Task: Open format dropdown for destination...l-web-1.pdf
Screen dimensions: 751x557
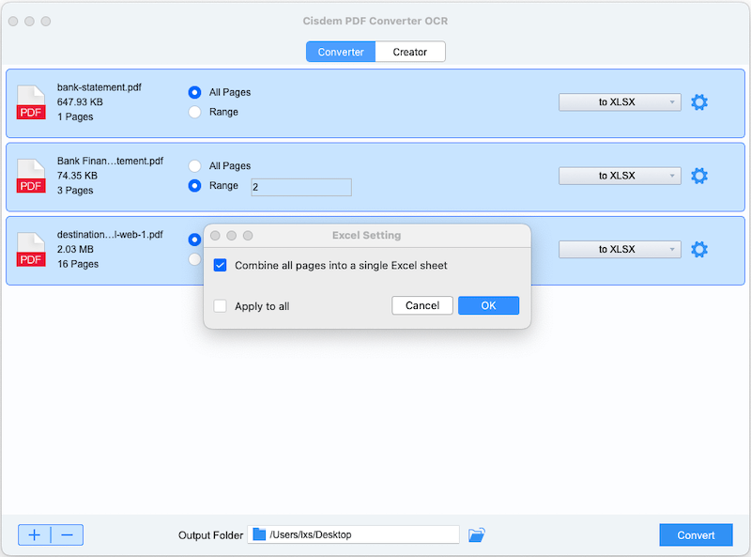Action: coord(620,249)
